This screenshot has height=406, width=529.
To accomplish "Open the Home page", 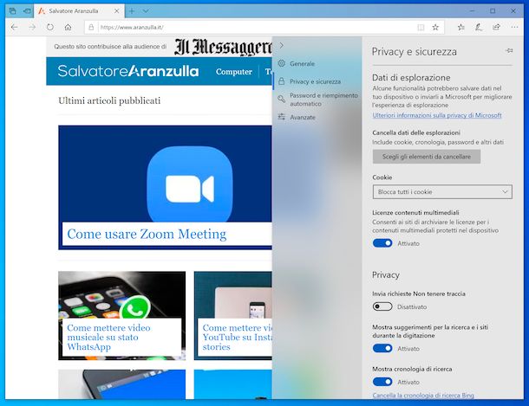I will tap(69, 28).
